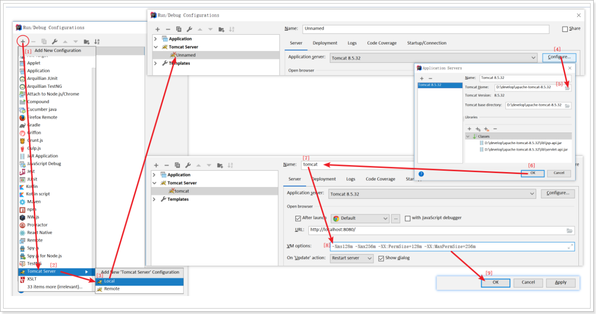Click the first plus icon in Libraries toolbar
596x314 pixels.
[469, 129]
